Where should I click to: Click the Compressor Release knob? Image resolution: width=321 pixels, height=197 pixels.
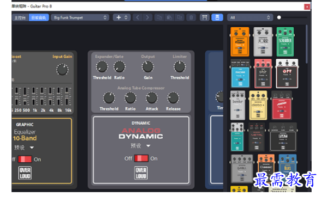173,98
